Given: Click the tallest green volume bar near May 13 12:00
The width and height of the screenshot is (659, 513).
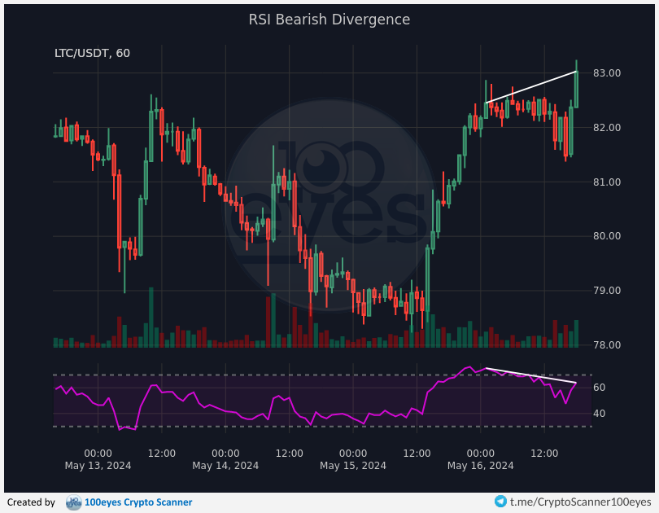Looking at the screenshot, I should [x=151, y=318].
